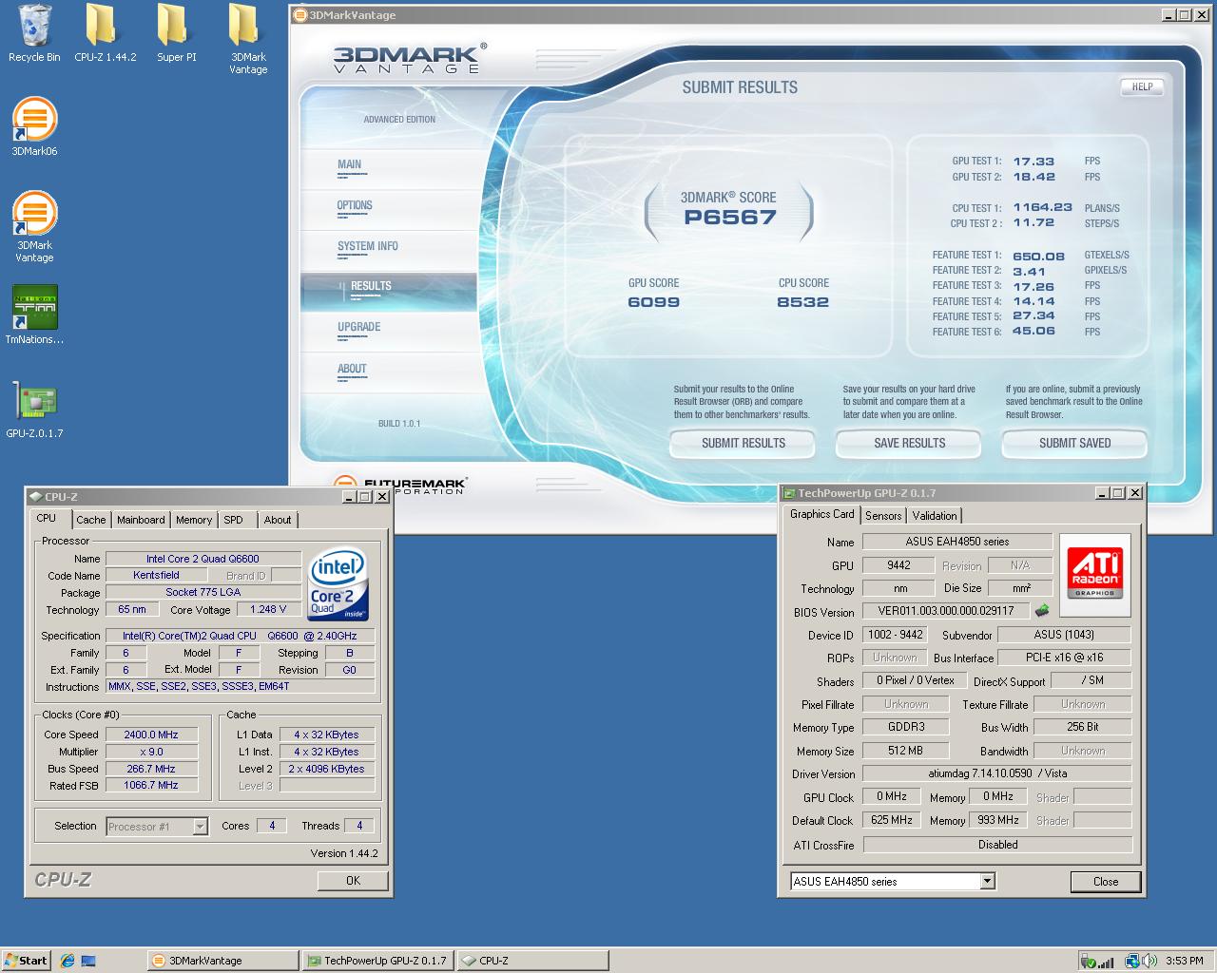The image size is (1217, 973).
Task: Click the taskbar clock showing 3:53 PM
Action: pos(1184,961)
